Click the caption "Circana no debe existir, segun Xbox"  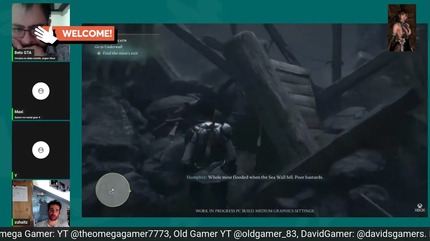point(35,58)
